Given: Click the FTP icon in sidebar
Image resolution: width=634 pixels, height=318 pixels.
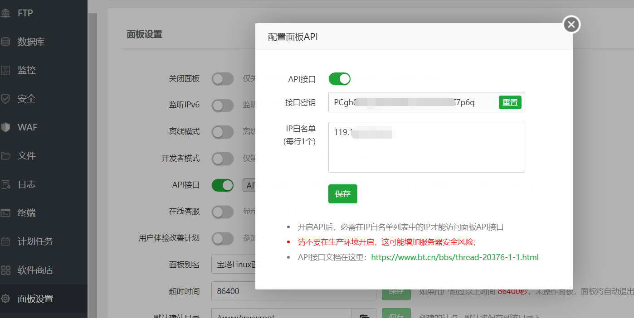Looking at the screenshot, I should click(5, 13).
